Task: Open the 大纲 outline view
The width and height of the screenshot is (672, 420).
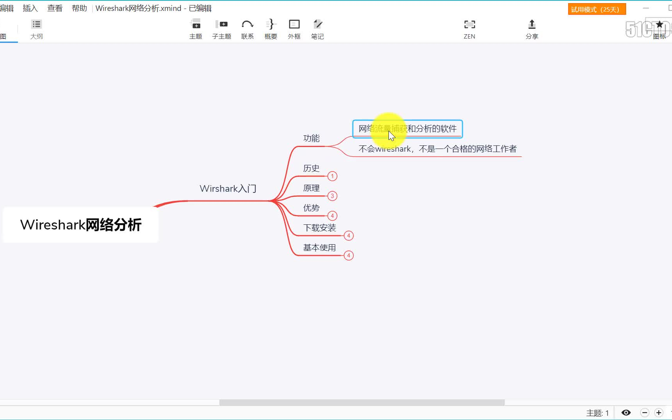Action: 37,30
